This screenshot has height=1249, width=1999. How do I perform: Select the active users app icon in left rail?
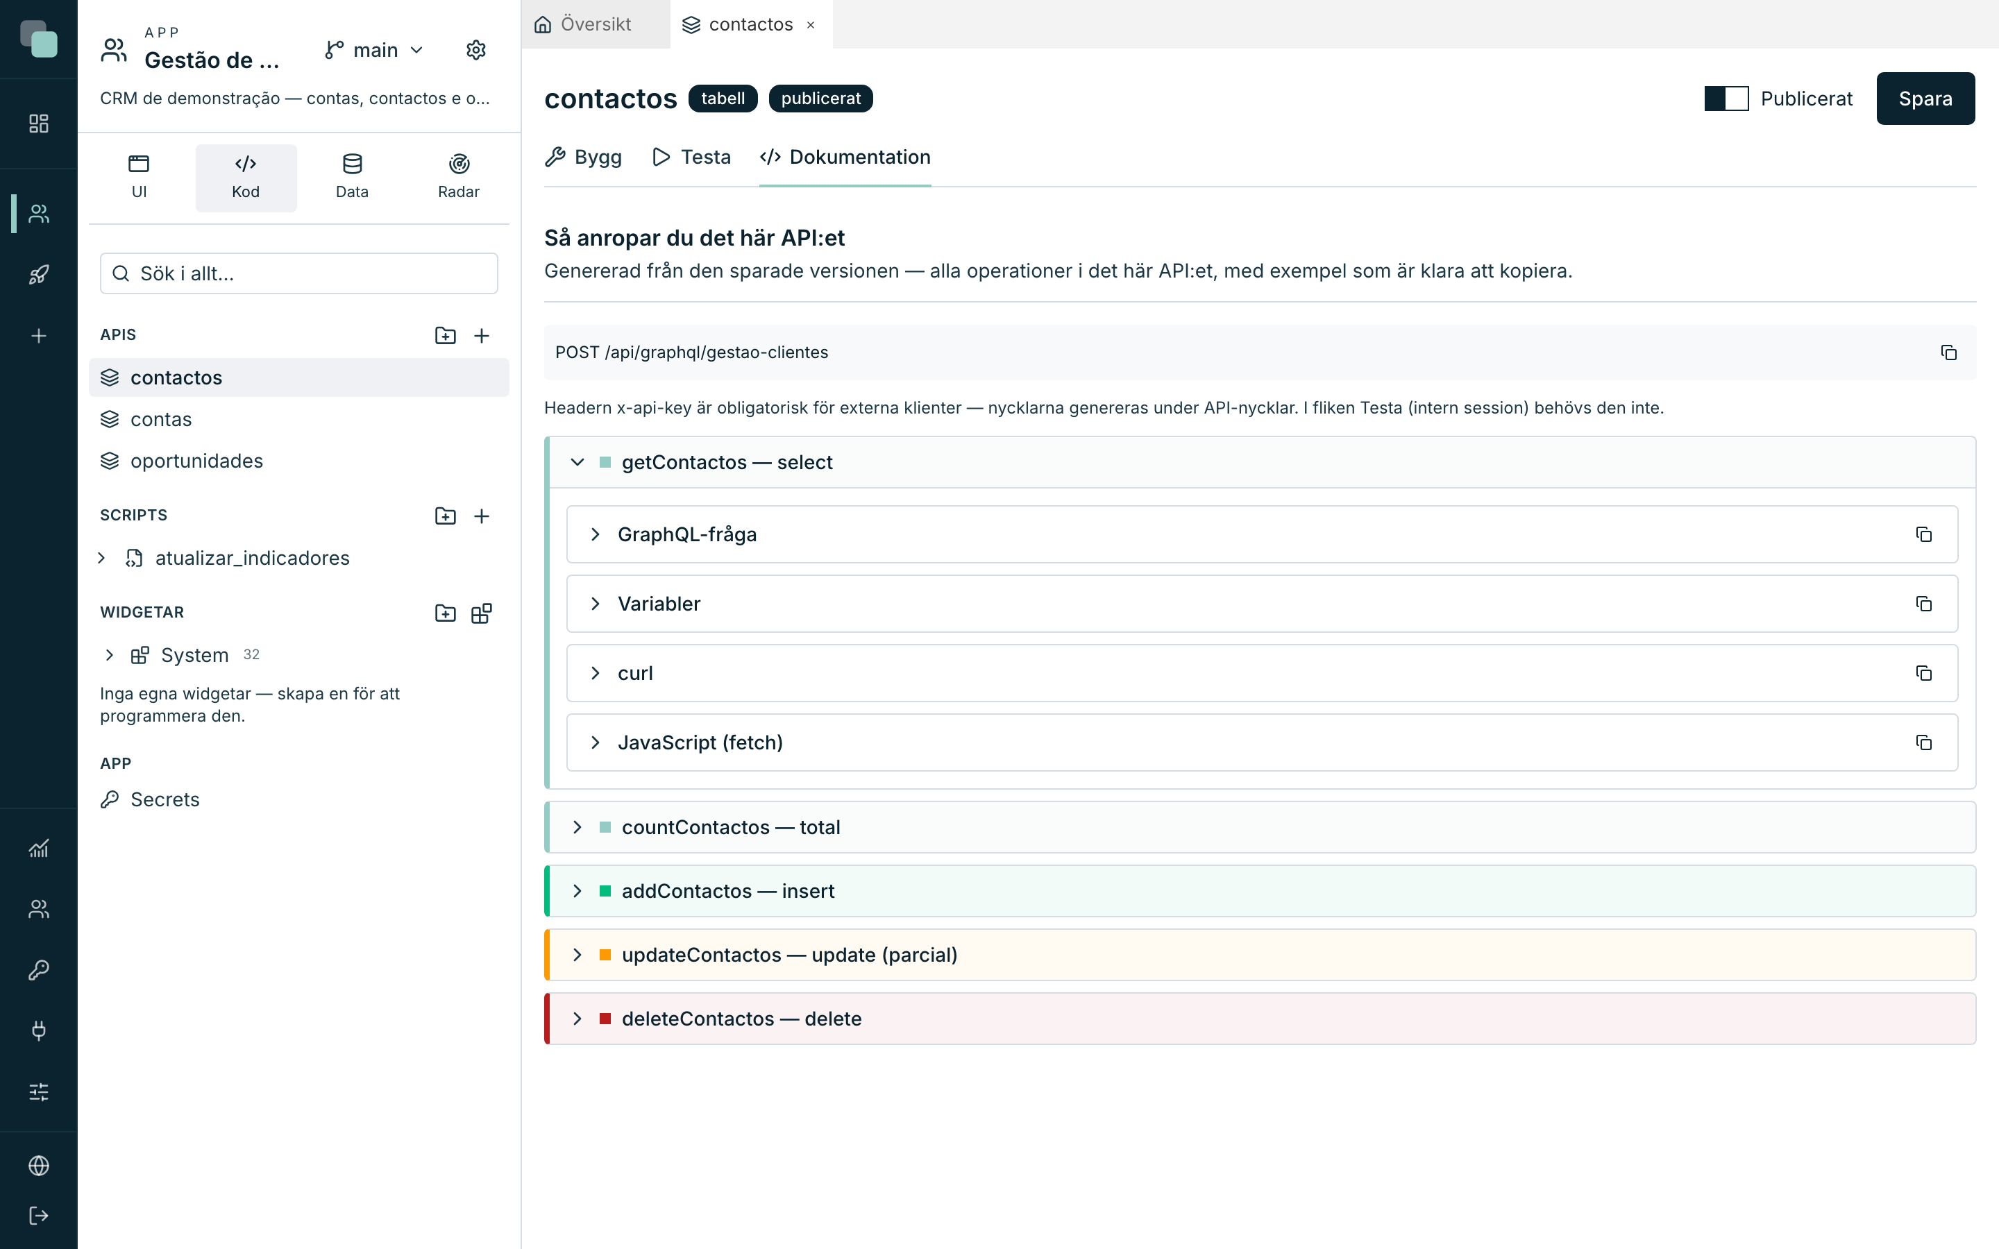click(x=39, y=214)
